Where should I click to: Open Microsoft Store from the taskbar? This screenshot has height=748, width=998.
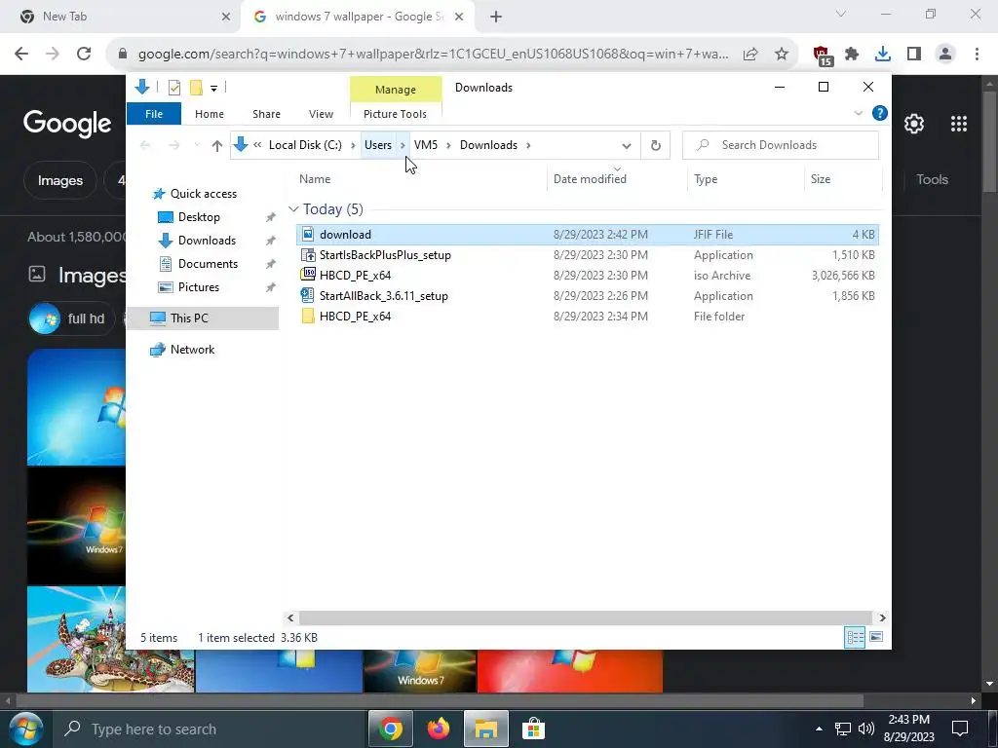[x=533, y=729]
